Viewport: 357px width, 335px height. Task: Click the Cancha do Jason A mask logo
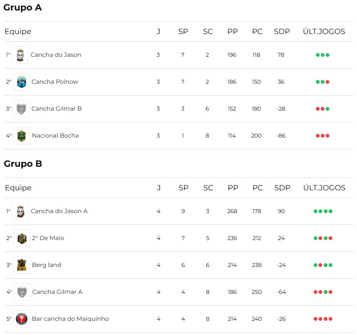point(21,211)
